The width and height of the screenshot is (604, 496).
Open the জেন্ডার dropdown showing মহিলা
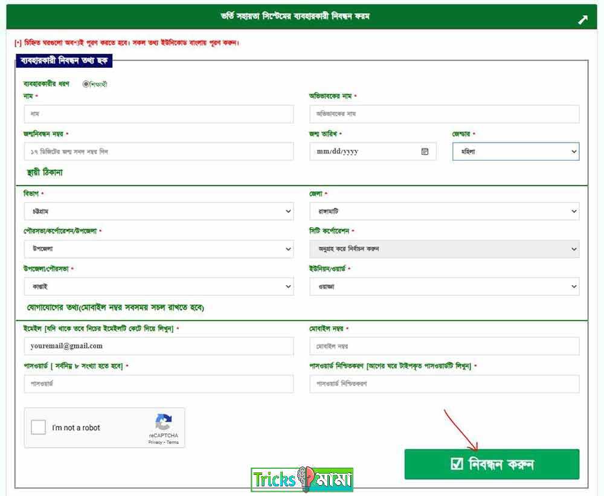tap(516, 152)
